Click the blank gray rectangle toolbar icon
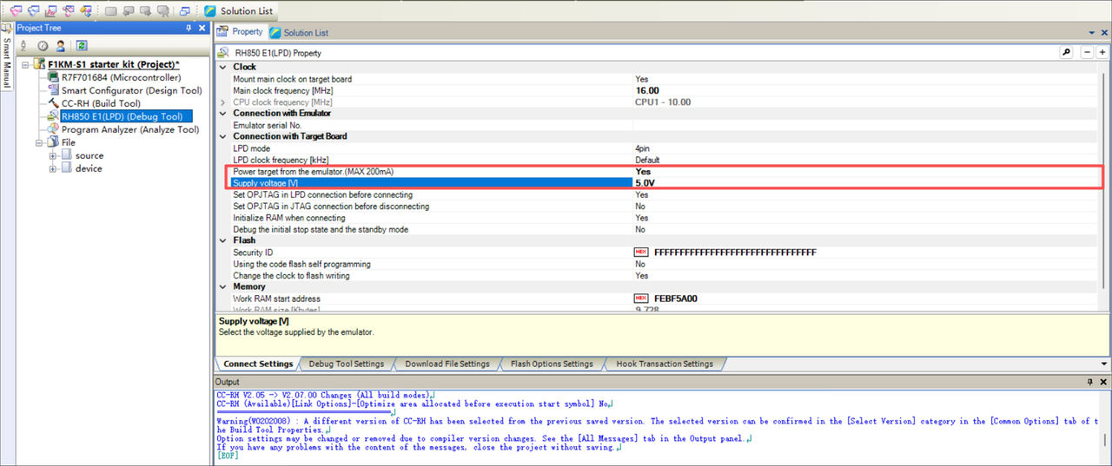 point(111,11)
